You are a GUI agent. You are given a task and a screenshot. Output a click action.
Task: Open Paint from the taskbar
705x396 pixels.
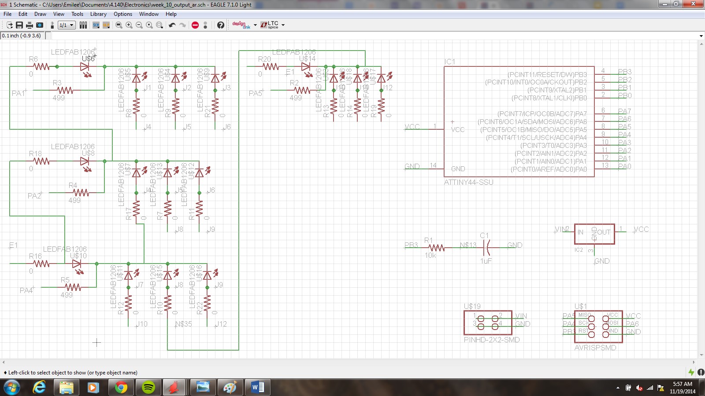click(230, 388)
